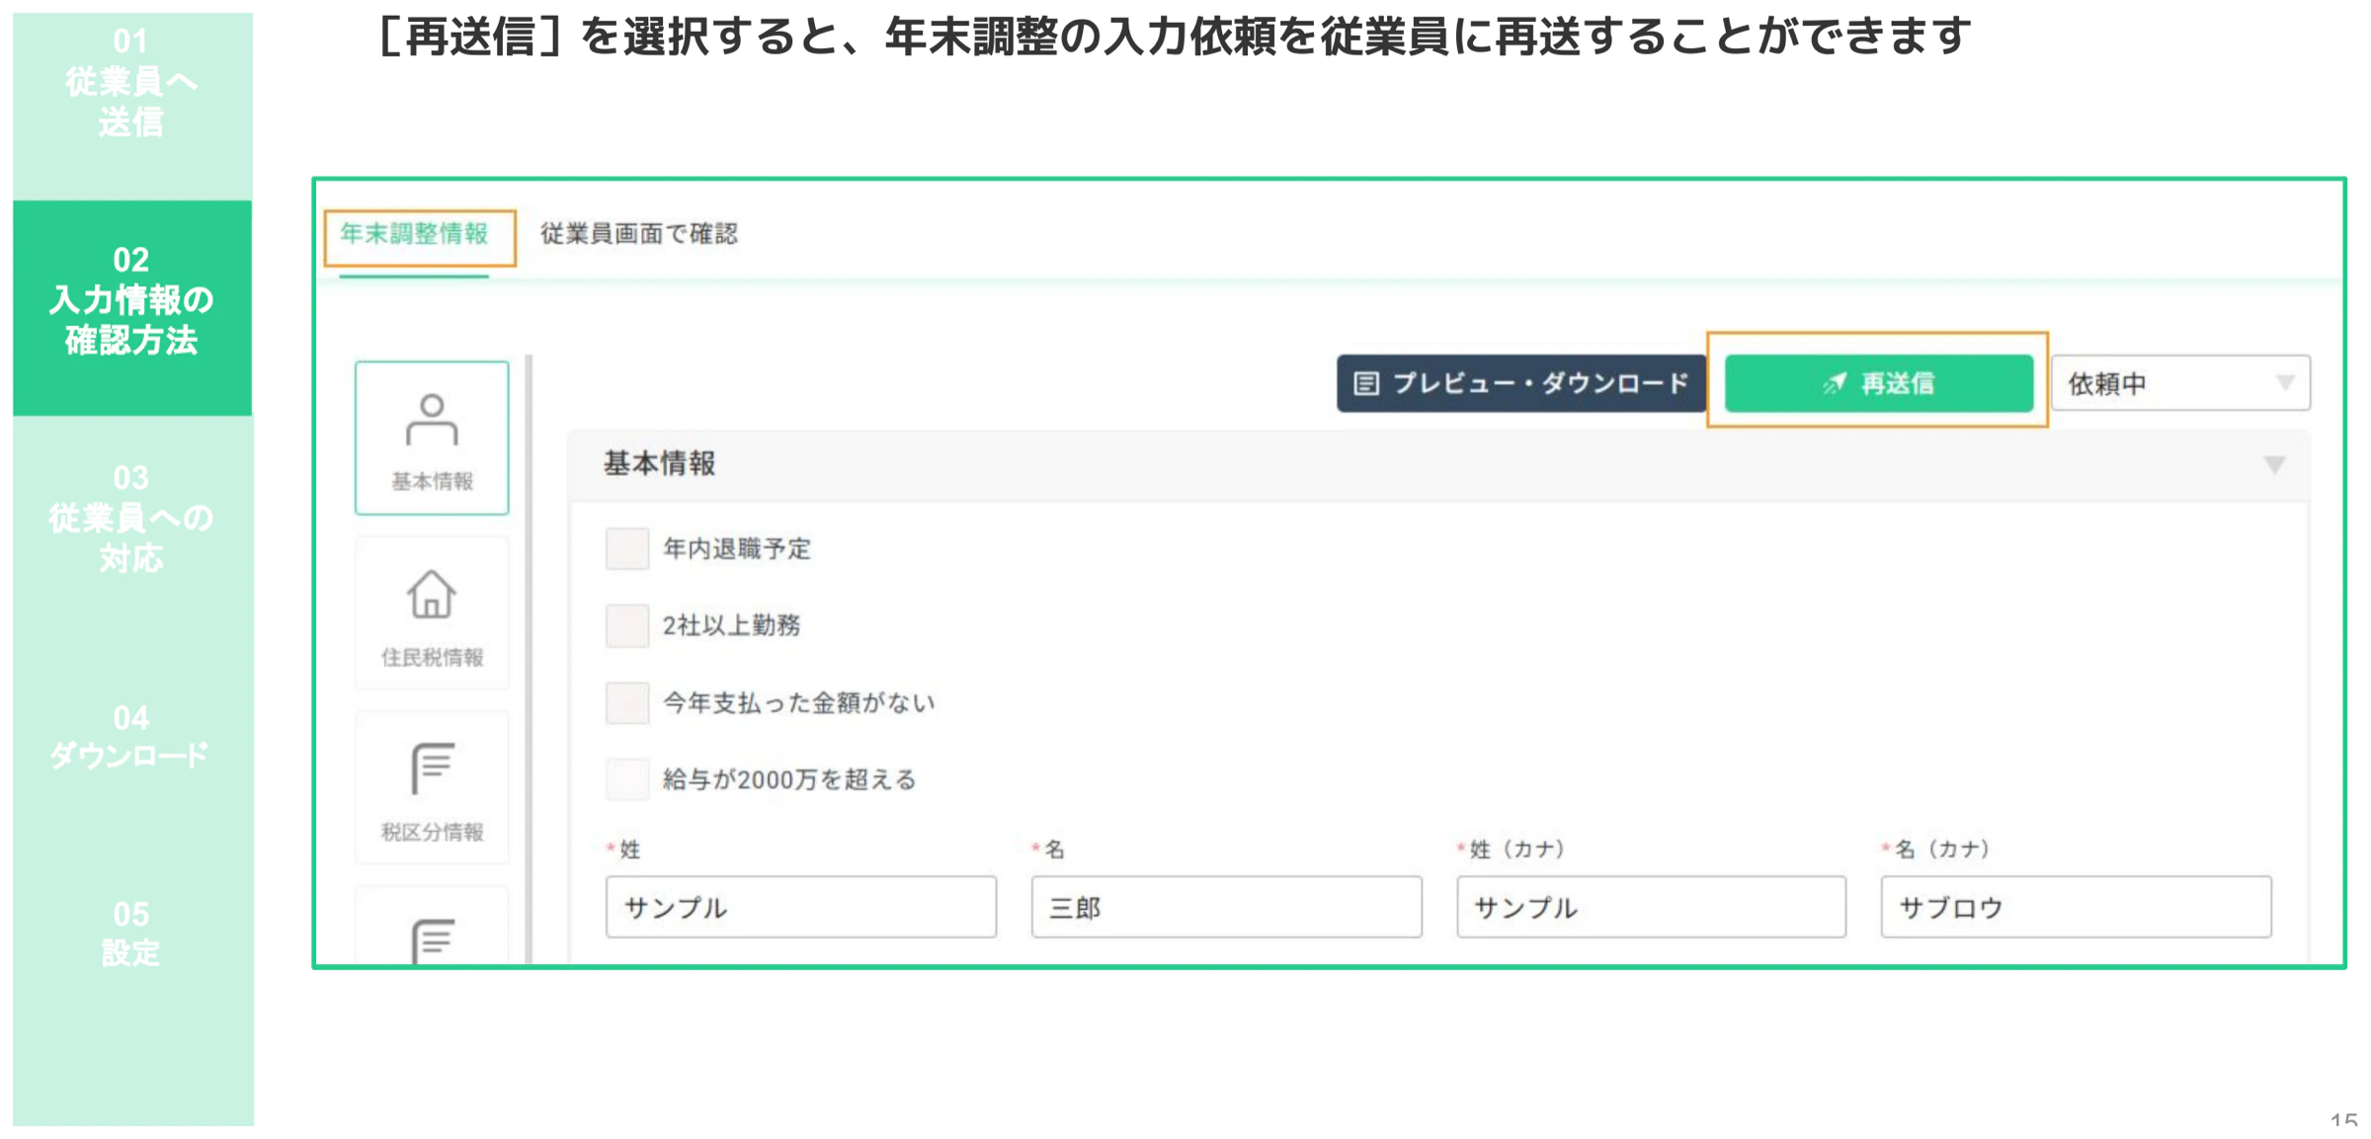
Task: Click the 名（カナ） field containing サブロウ
Action: pos(2077,907)
